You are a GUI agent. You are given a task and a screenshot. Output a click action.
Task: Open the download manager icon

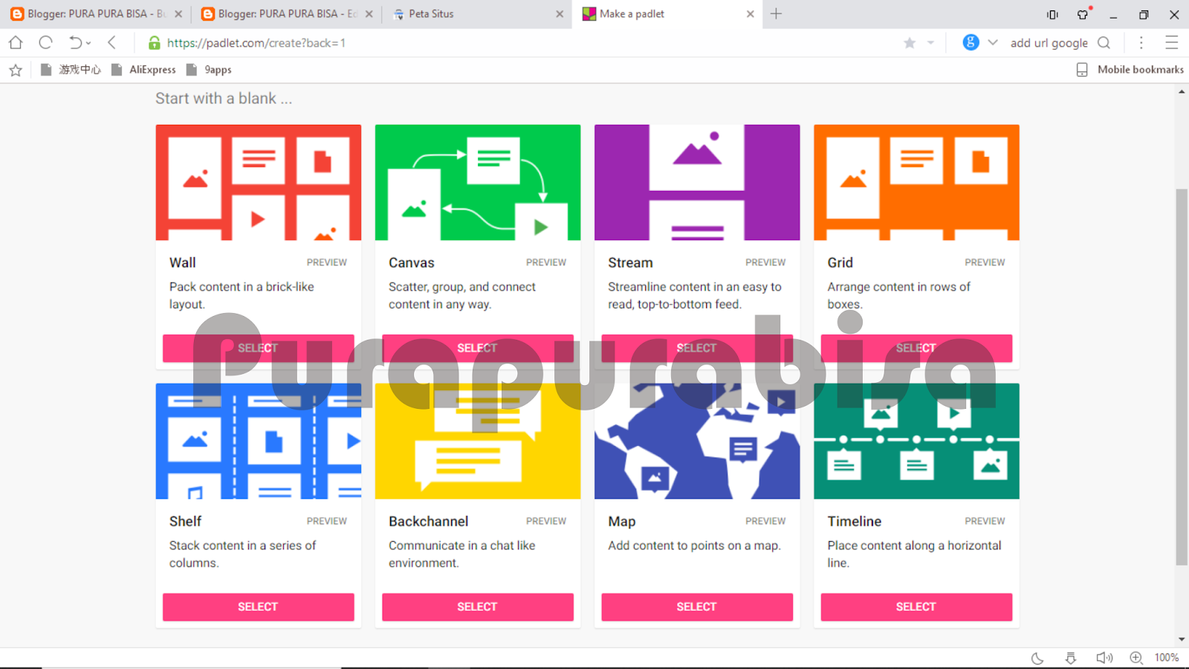click(1070, 658)
